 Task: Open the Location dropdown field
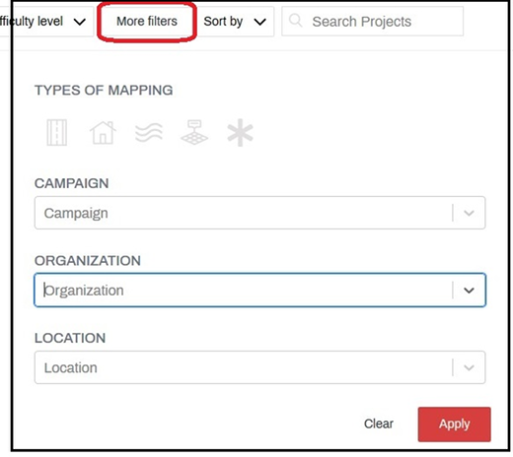coord(259,367)
